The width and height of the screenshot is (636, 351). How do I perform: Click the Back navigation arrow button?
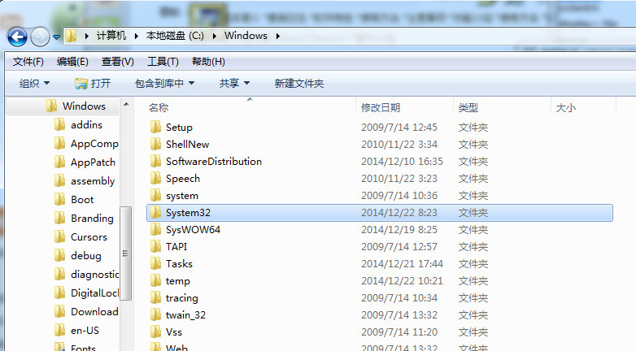click(x=17, y=37)
